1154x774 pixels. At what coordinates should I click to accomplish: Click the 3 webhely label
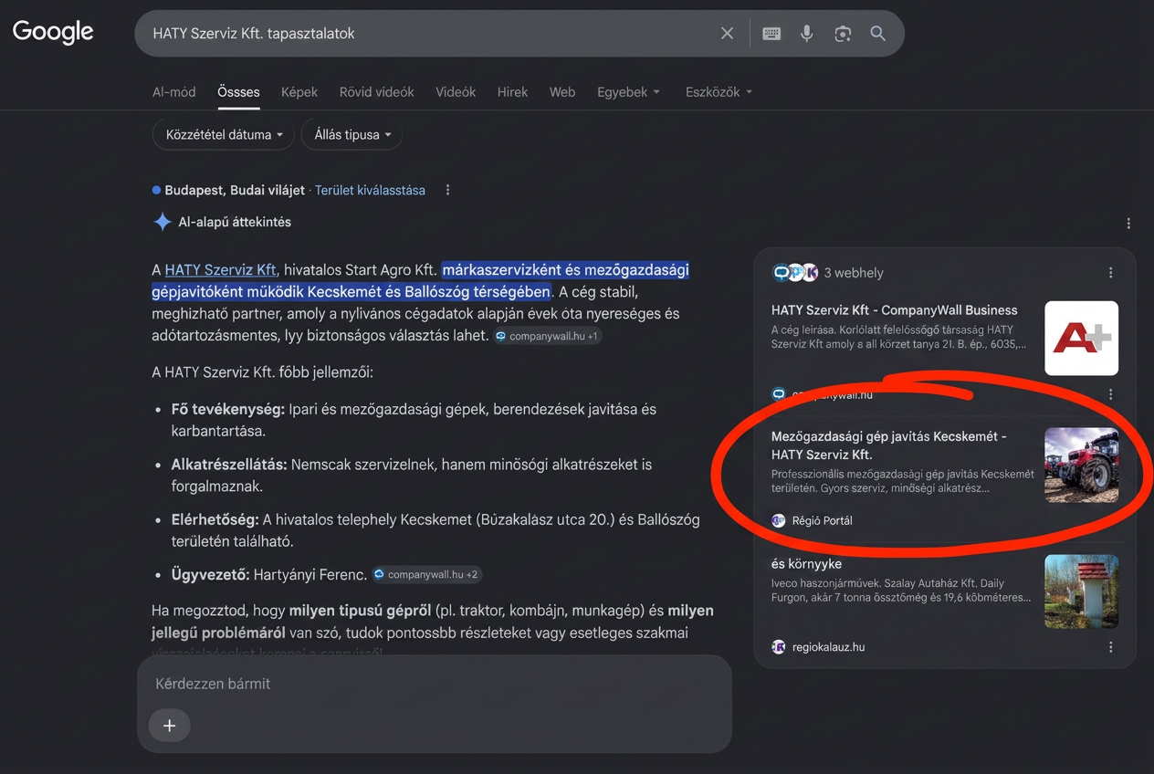click(854, 273)
